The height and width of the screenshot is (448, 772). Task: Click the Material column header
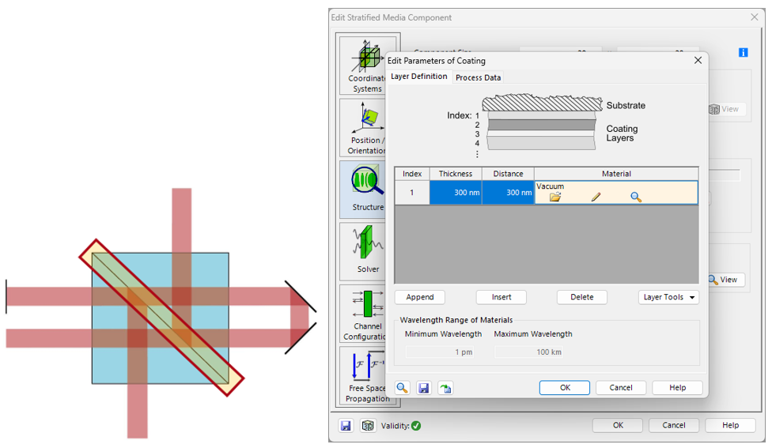pos(615,174)
